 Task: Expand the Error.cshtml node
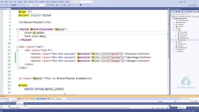coord(176,36)
